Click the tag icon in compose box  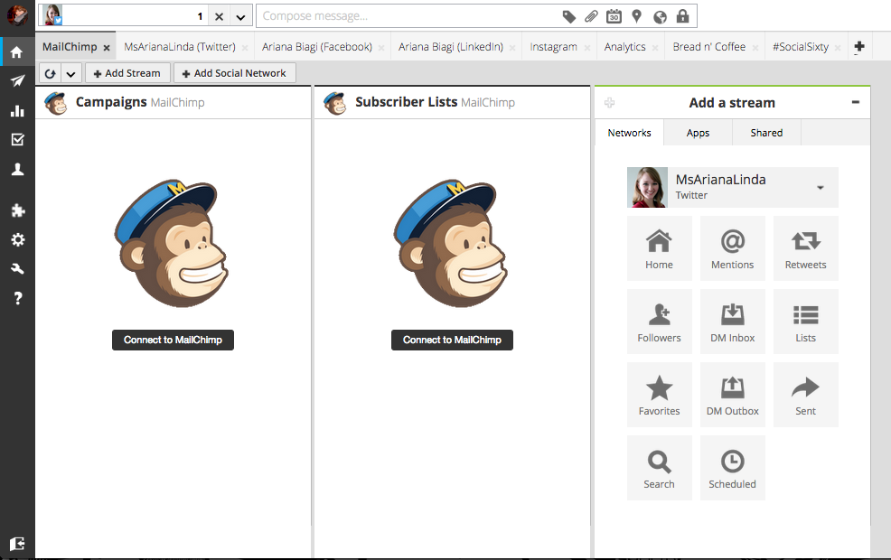coord(568,16)
